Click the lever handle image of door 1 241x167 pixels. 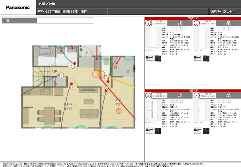pyautogui.click(x=149, y=58)
